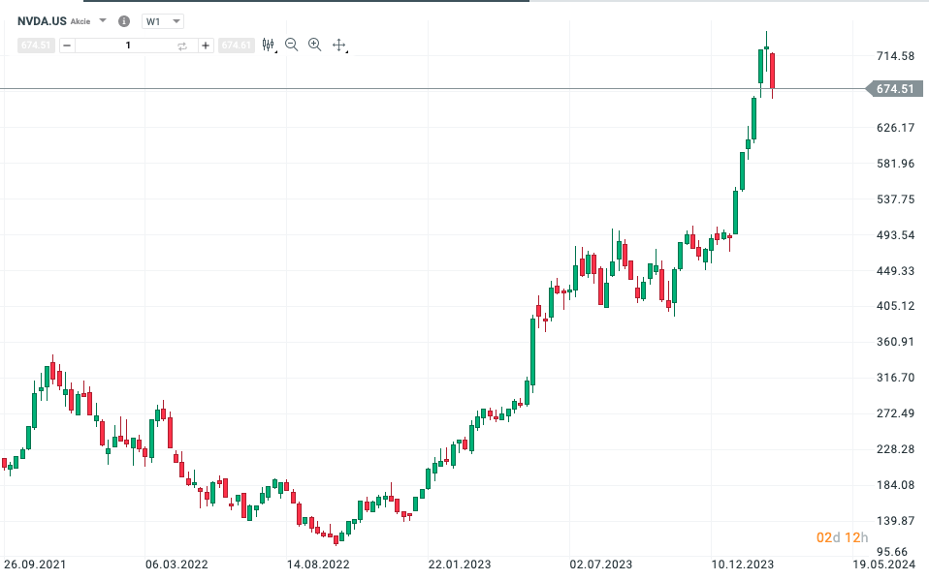929x580 pixels.
Task: Zoom in the chart
Action: click(x=315, y=45)
